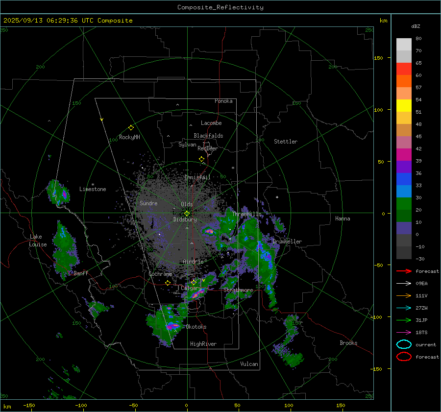441x412 pixels.
Task: Click the HighRiver city label
Action: click(x=203, y=344)
